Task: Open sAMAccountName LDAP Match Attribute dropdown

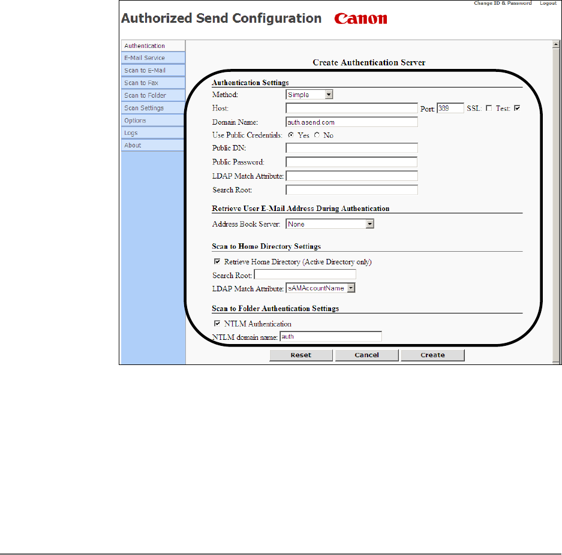Action: coord(320,288)
